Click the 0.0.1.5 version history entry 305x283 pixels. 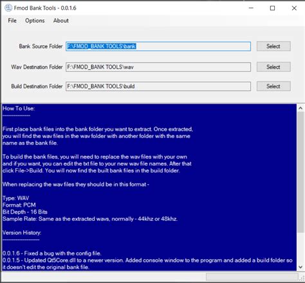[147, 264]
